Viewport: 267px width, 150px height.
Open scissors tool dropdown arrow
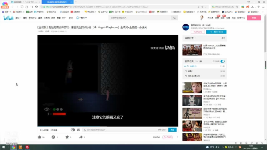[255, 7]
